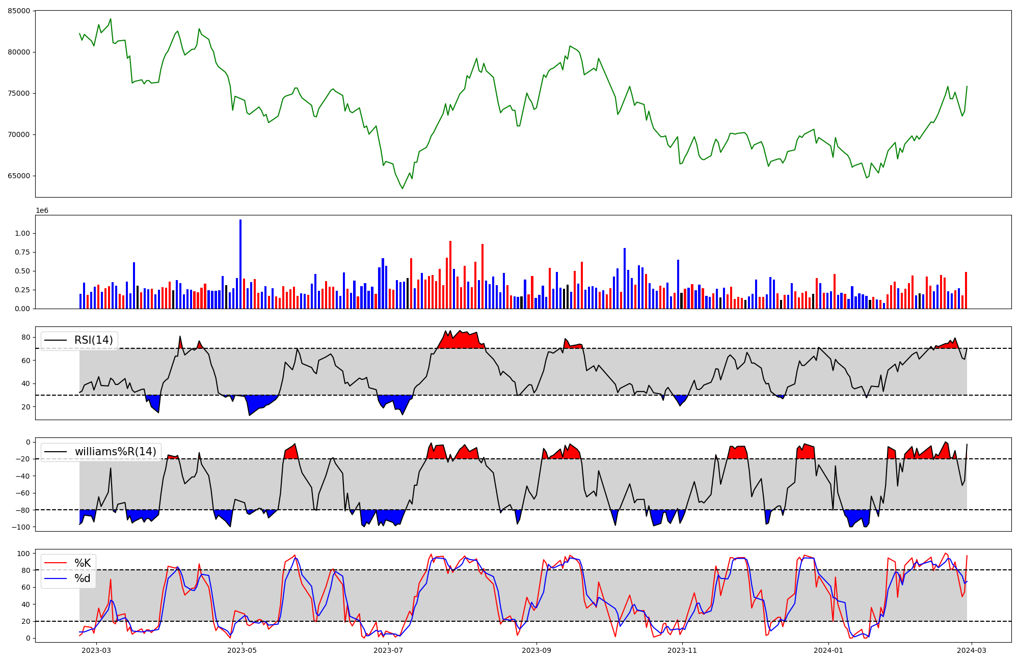The height and width of the screenshot is (662, 1019).
Task: Click the RSI(14) legend label
Action: pos(94,340)
